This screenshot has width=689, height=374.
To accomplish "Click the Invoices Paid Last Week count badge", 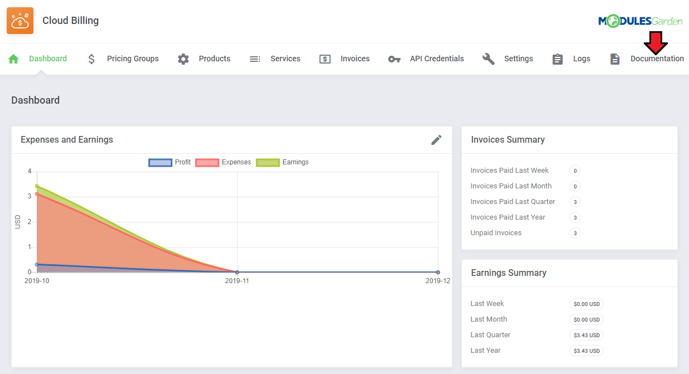I will coord(575,171).
